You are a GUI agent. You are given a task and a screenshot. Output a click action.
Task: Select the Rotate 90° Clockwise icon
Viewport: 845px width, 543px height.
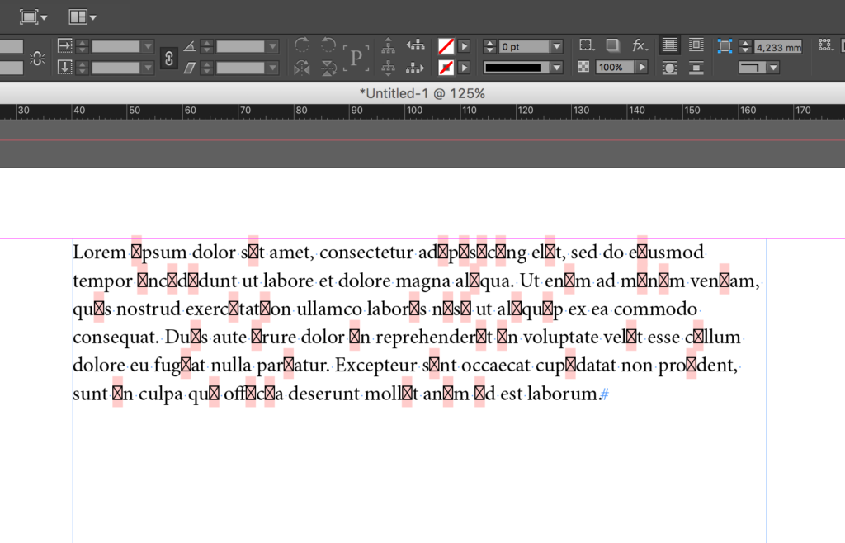301,45
